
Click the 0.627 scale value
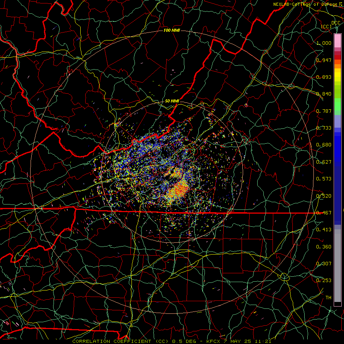[x=324, y=162]
